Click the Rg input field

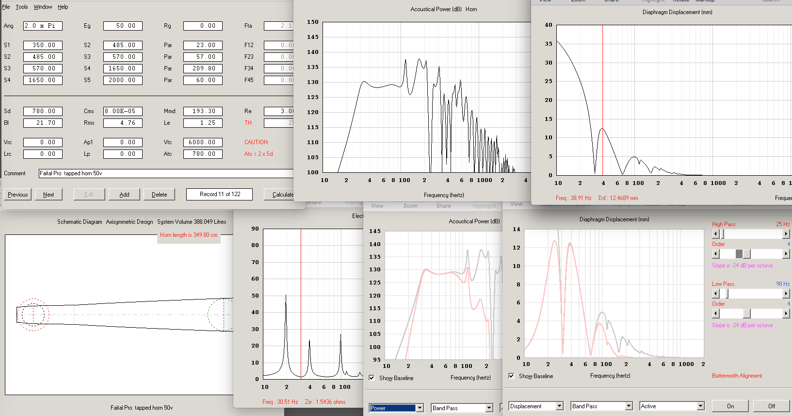tap(203, 26)
